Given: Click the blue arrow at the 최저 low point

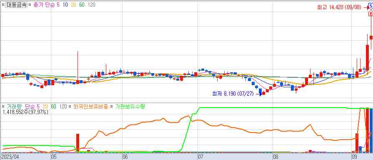Looking at the screenshot, I should tap(259, 94).
